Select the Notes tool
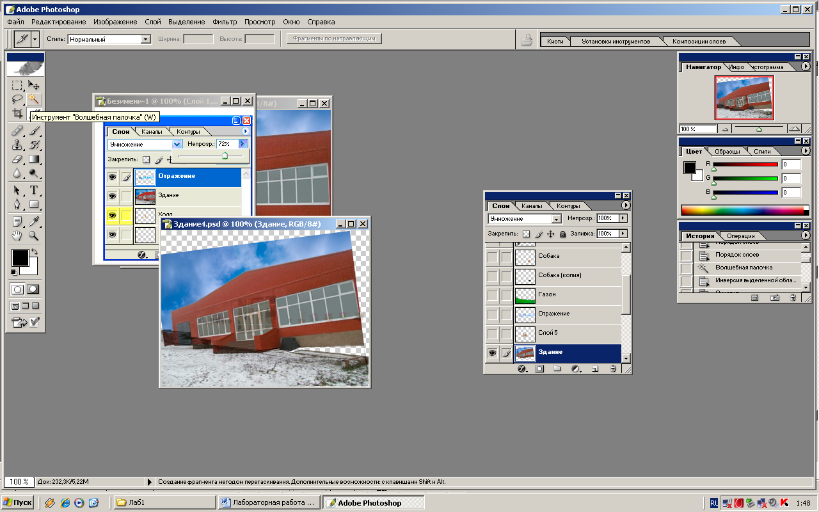The image size is (819, 512). click(17, 221)
